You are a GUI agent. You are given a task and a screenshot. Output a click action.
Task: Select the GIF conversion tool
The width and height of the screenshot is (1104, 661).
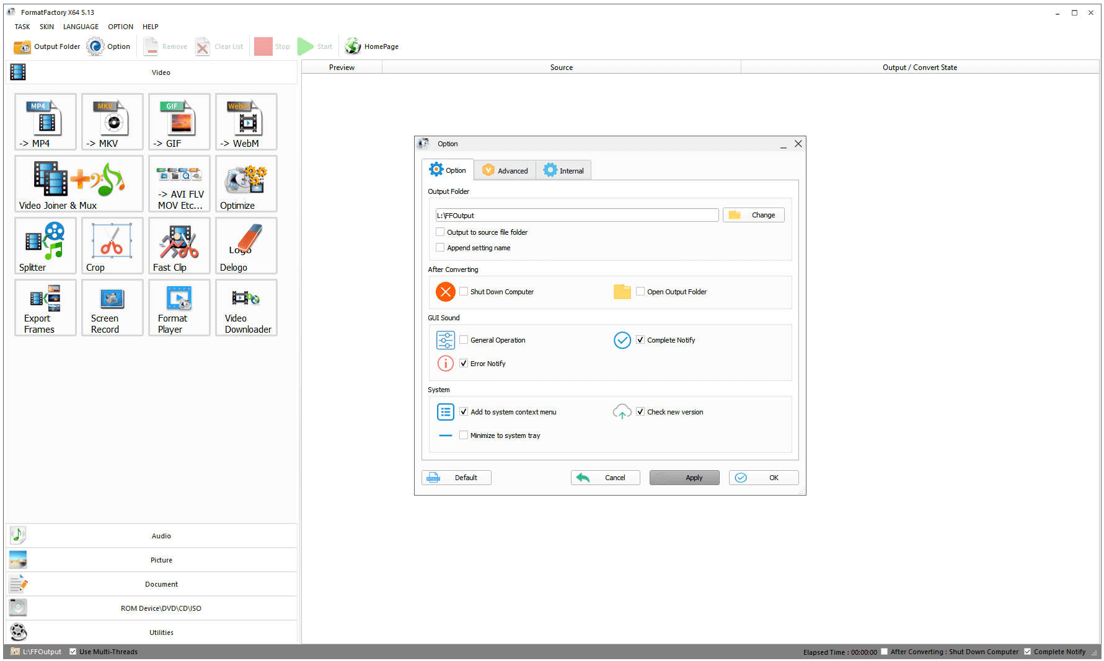(x=179, y=121)
